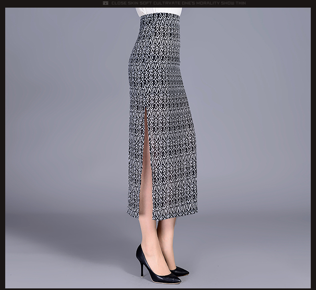The height and width of the screenshot is (290, 316).
Task: Click the side slit of the skirt
Action: 146,132
